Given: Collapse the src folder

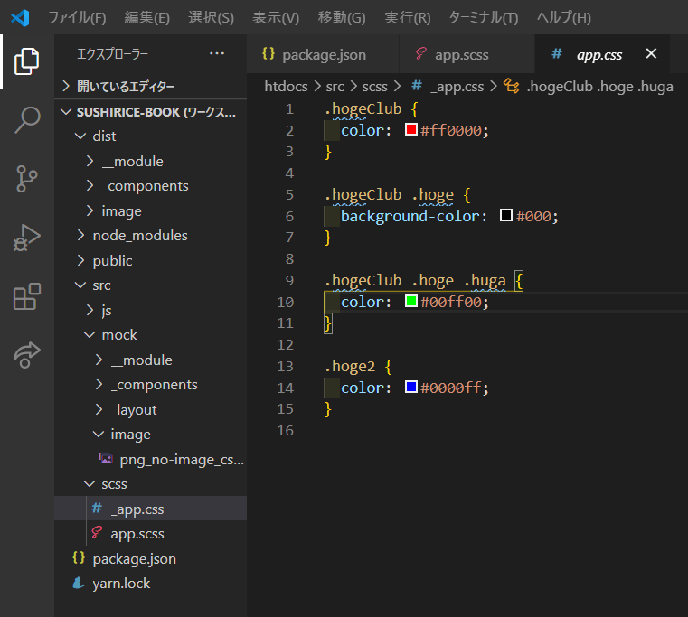Looking at the screenshot, I should [150, 285].
